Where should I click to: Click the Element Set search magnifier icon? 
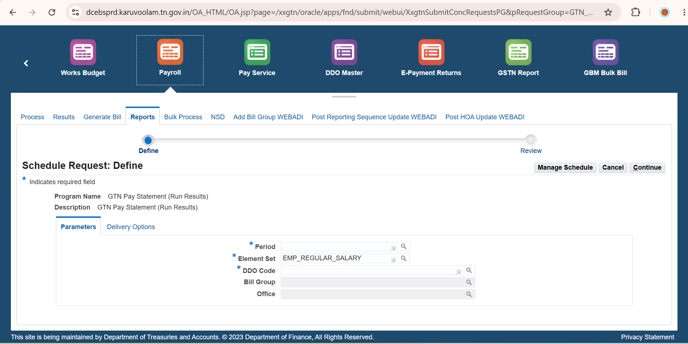[x=404, y=258]
